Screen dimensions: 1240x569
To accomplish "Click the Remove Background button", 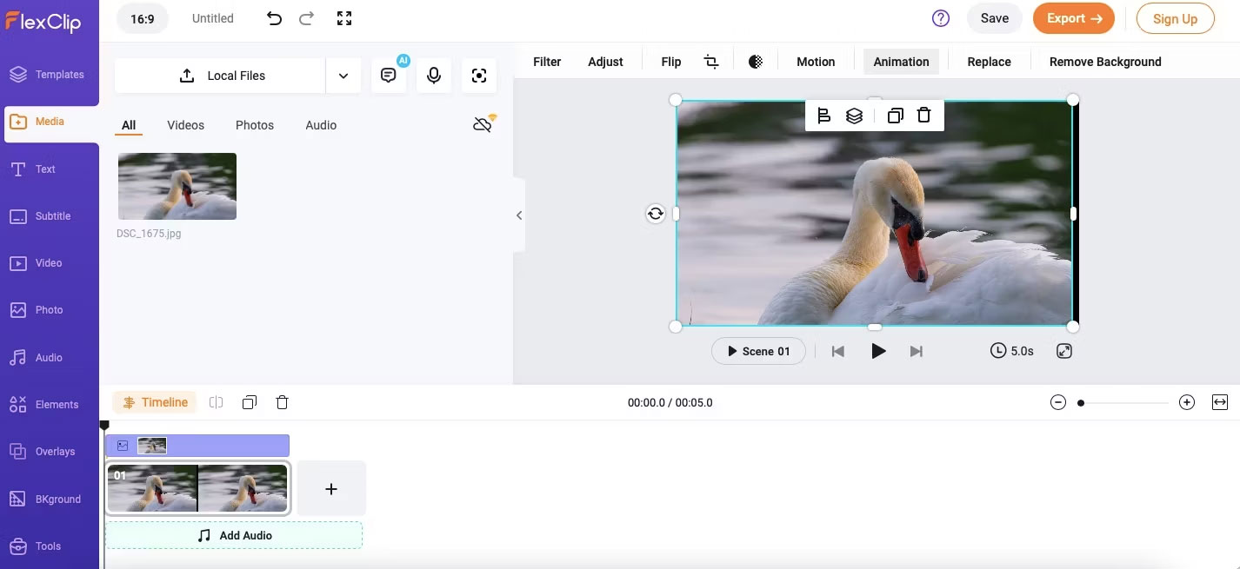I will tap(1104, 62).
